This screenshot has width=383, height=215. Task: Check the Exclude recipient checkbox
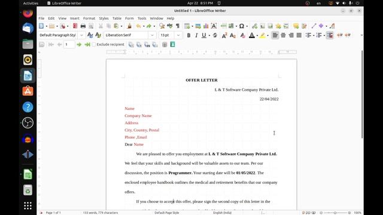tap(94, 45)
